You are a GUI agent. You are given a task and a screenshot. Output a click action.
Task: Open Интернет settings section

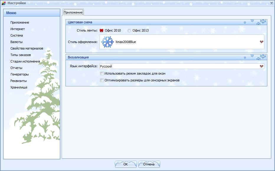pyautogui.click(x=17, y=29)
